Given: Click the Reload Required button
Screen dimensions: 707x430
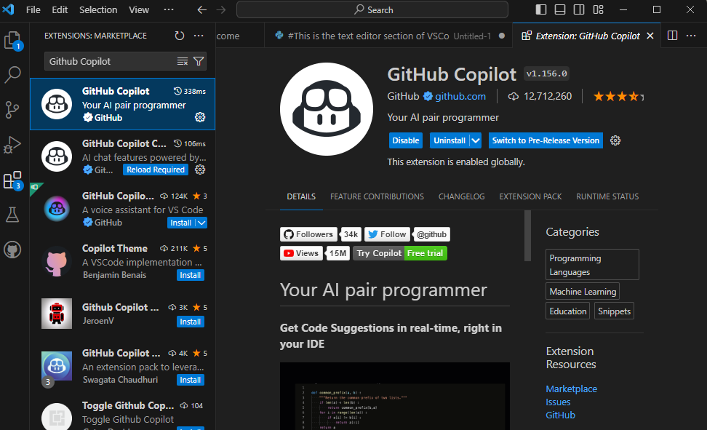Looking at the screenshot, I should coord(155,170).
